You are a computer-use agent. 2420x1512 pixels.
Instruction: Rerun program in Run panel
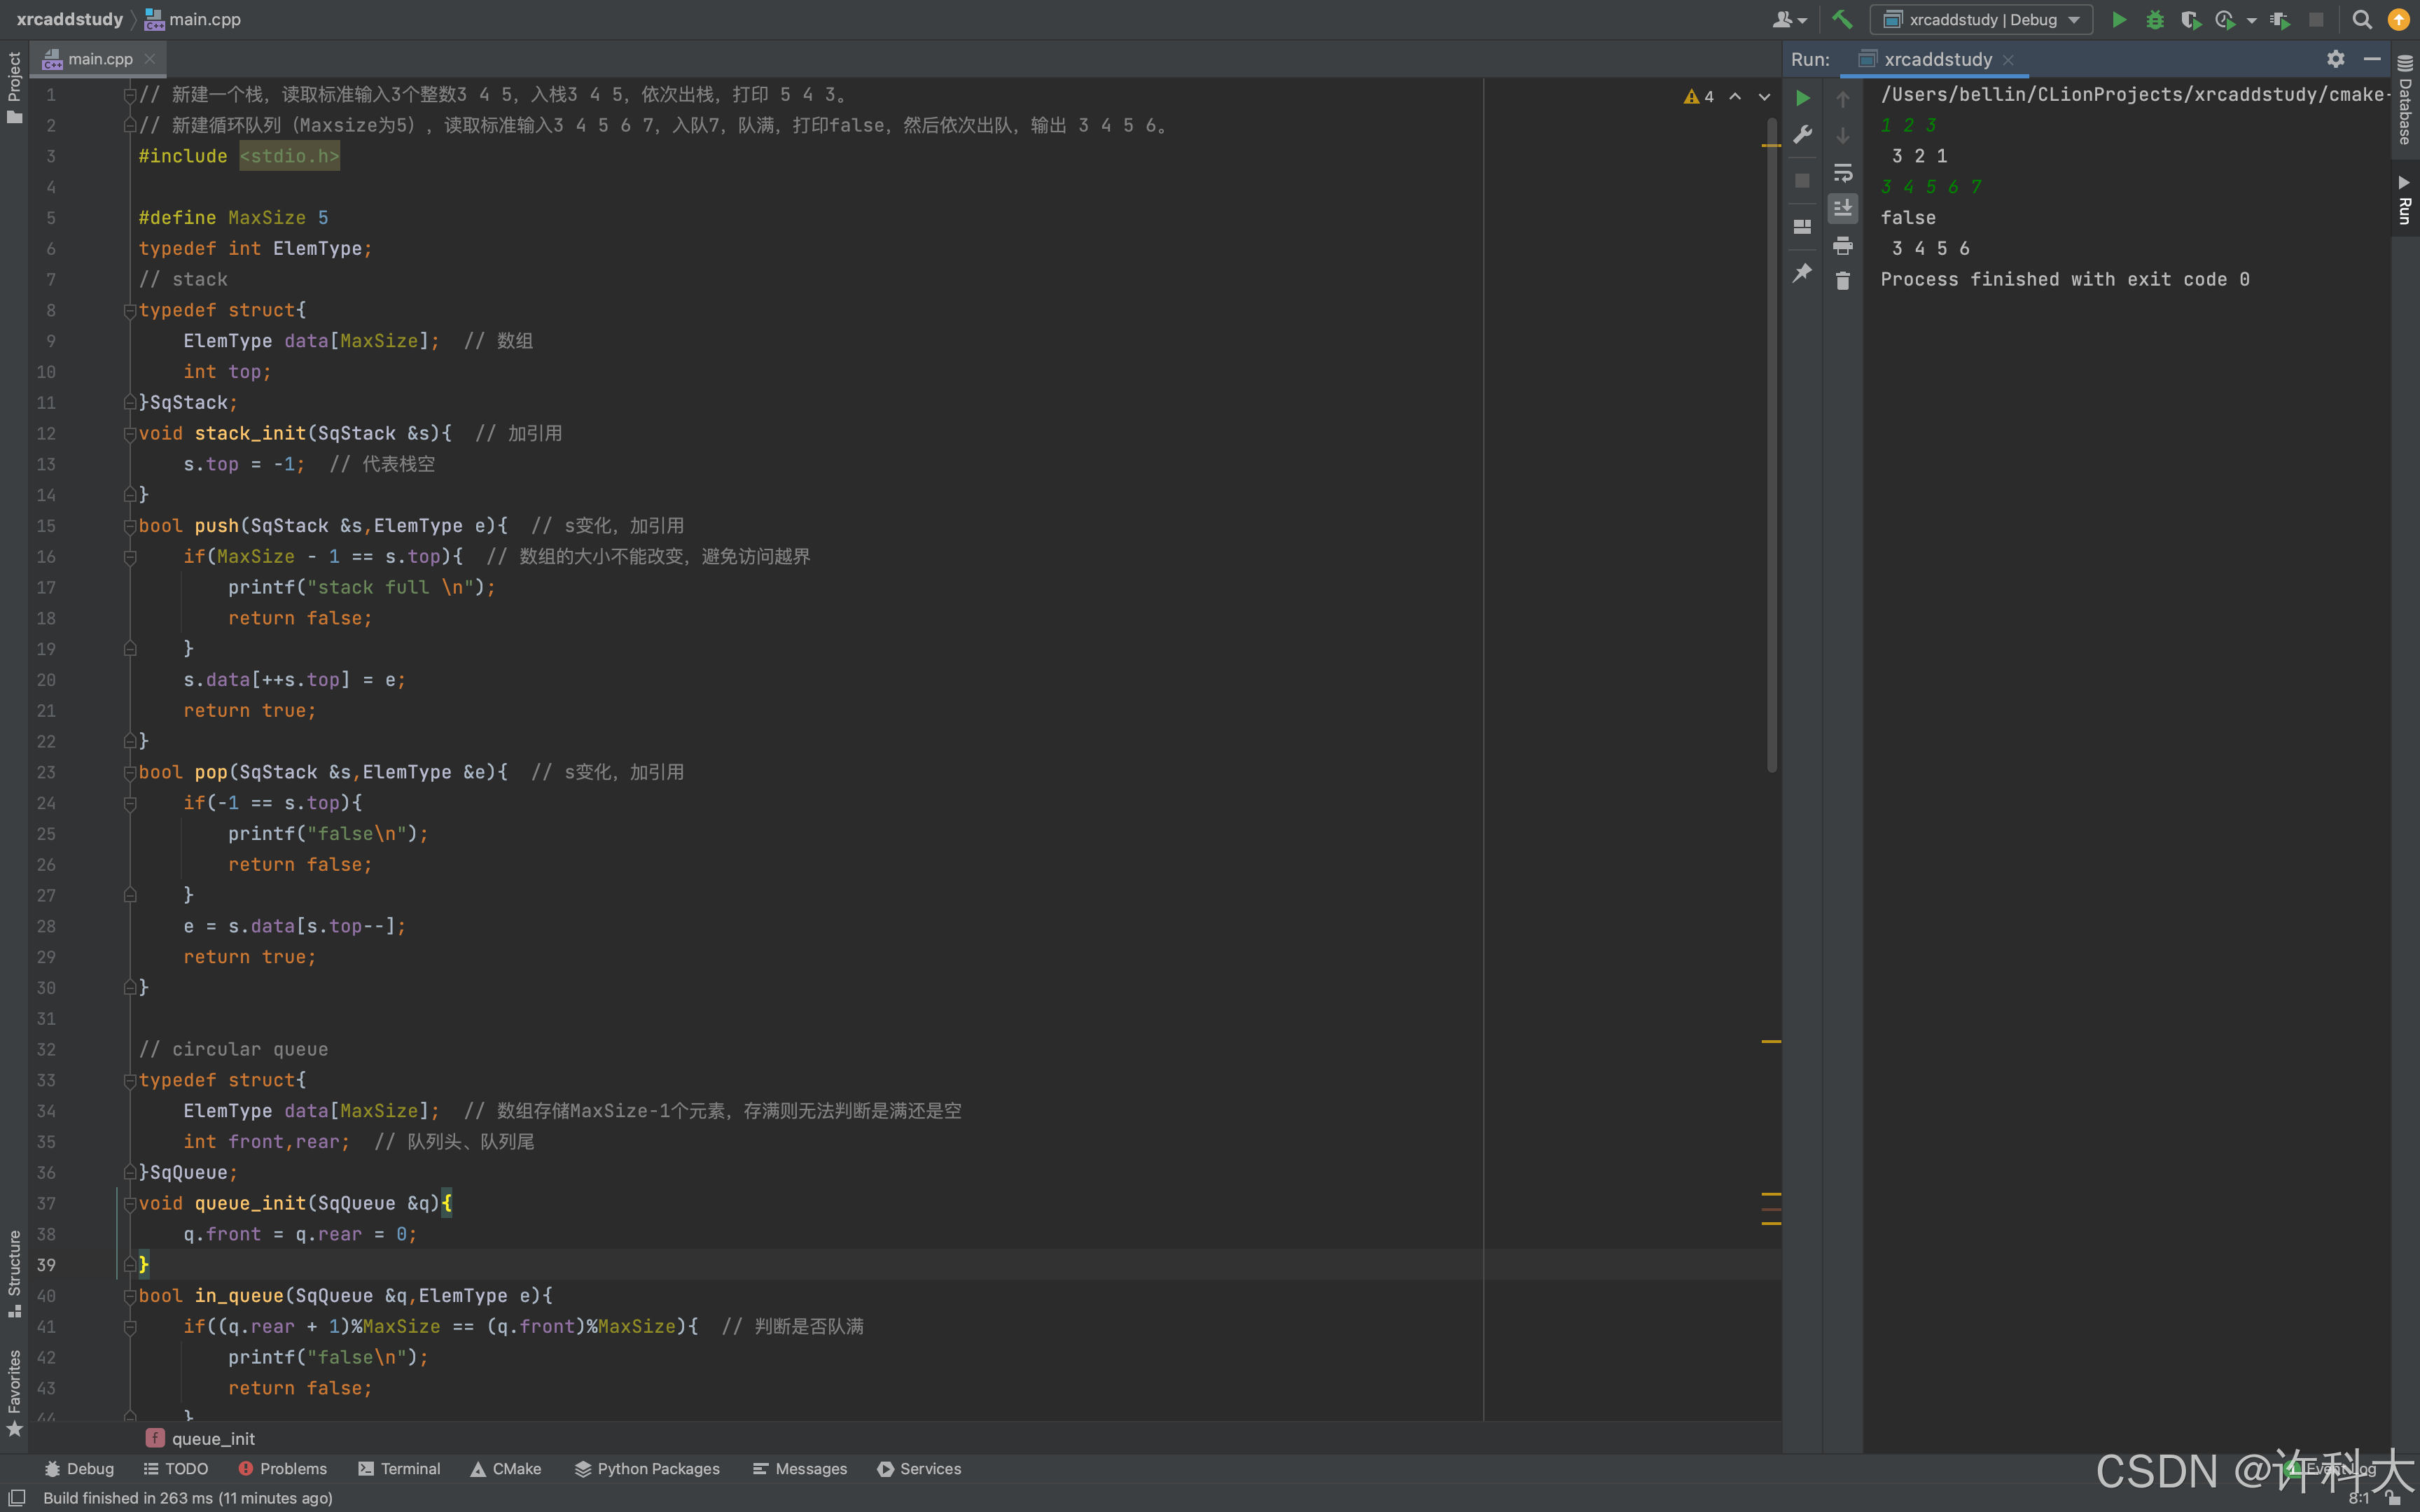[1802, 98]
